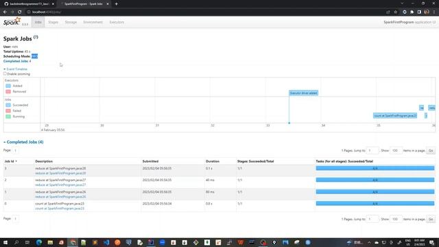Click the Spark logo
The height and width of the screenshot is (247, 439).
click(12, 21)
